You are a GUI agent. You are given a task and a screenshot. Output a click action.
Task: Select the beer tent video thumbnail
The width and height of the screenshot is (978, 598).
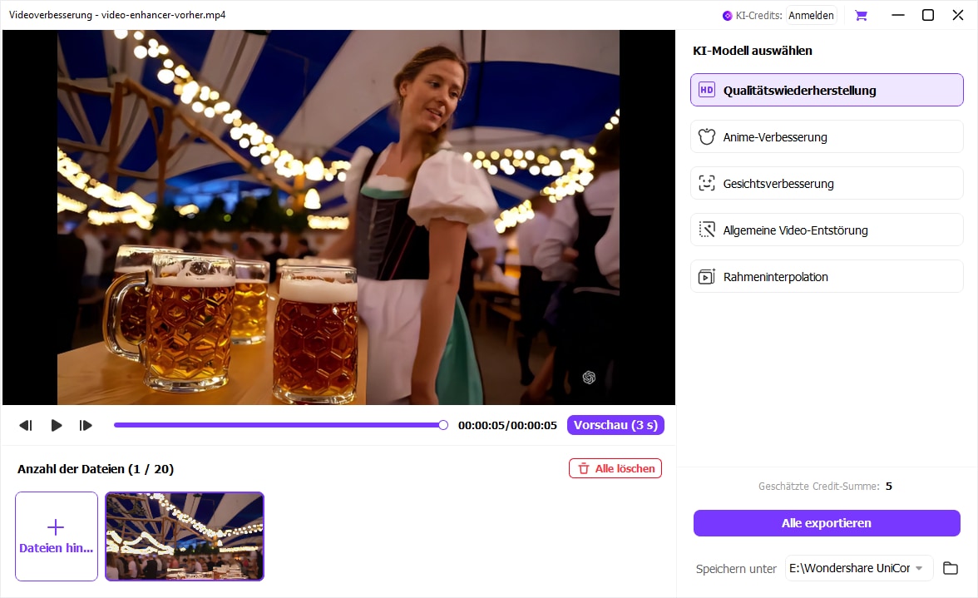pos(184,536)
